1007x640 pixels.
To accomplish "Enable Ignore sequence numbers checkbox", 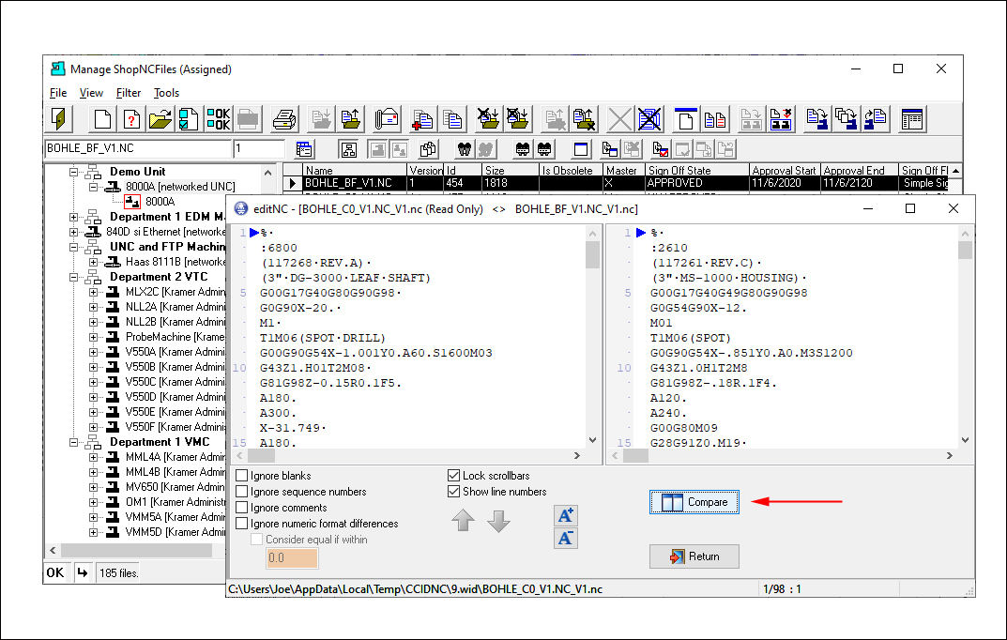I will pos(242,492).
